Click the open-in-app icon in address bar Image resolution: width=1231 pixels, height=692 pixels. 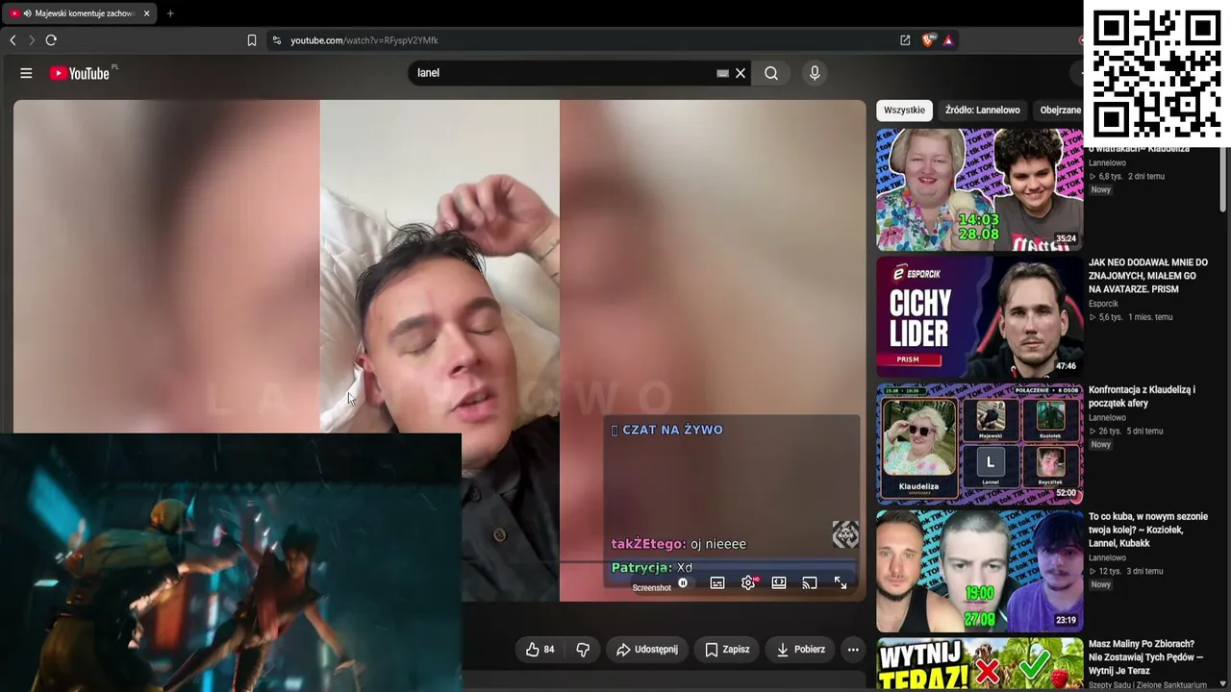tap(905, 40)
